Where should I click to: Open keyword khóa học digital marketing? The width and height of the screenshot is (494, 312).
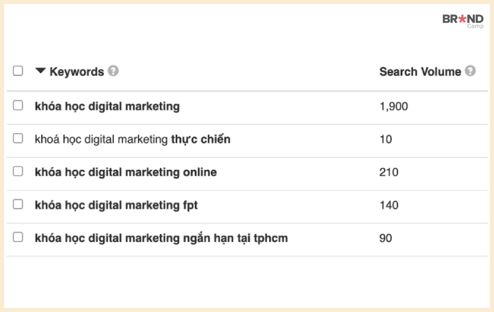point(107,106)
